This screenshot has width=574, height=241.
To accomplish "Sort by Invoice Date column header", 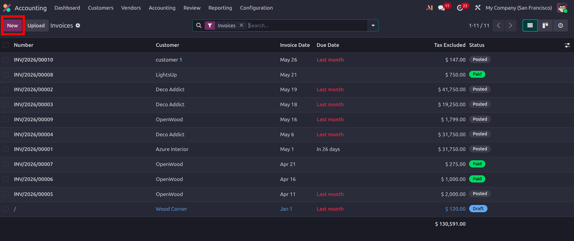I will (x=295, y=45).
